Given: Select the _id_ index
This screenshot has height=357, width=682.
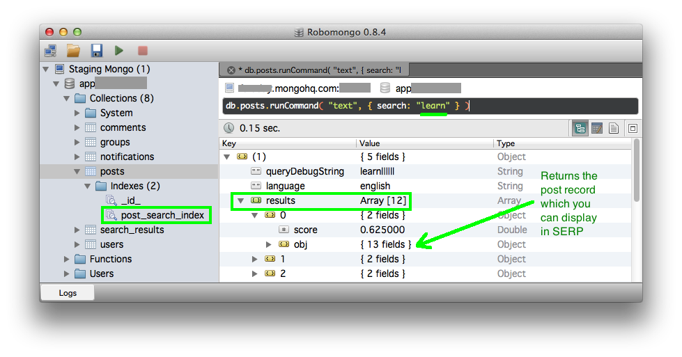Looking at the screenshot, I should pos(130,200).
